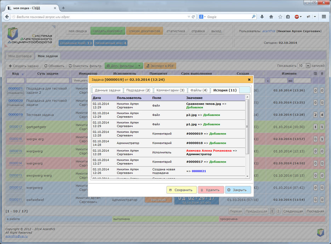The height and width of the screenshot is (244, 331).
Task: Go to page 2 of the task list
Action: point(278,211)
